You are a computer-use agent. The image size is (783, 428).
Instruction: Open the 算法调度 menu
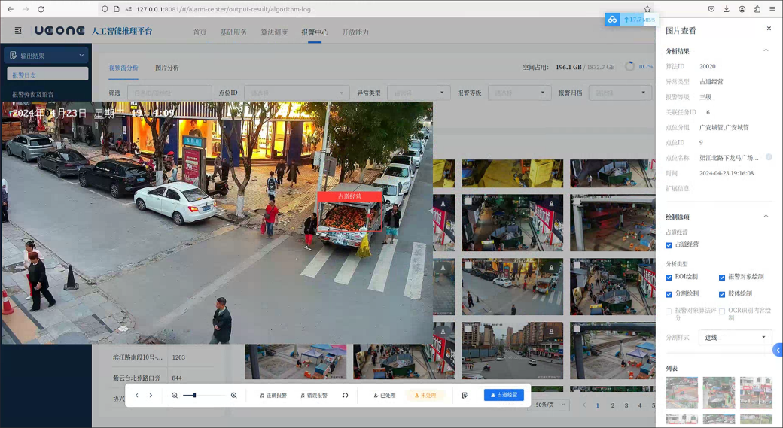pyautogui.click(x=274, y=32)
